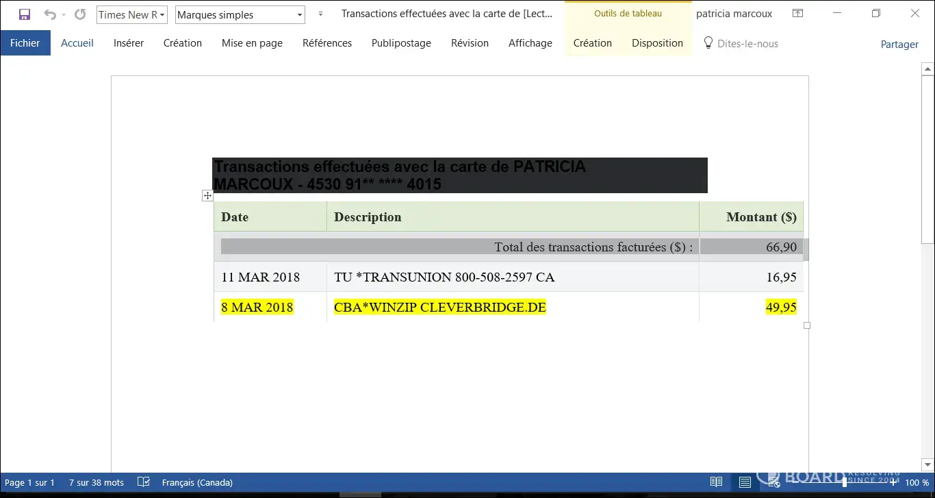Image resolution: width=935 pixels, height=498 pixels.
Task: Click the CBA*WINZIP CLEVERBRIDGE.DE description
Action: (440, 308)
